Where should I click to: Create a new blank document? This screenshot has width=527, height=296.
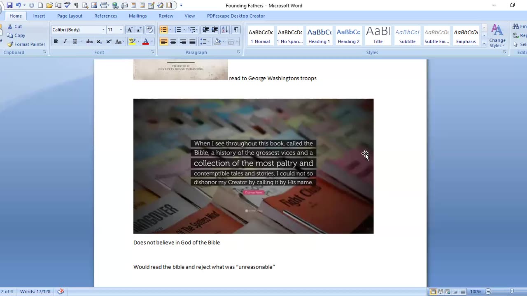point(40,5)
